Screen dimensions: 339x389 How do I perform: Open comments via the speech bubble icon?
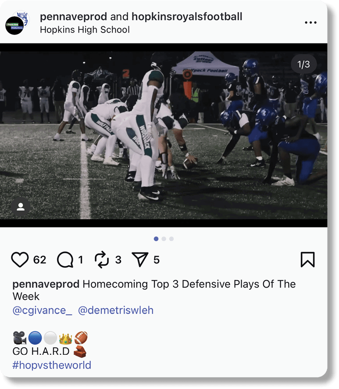click(x=65, y=260)
